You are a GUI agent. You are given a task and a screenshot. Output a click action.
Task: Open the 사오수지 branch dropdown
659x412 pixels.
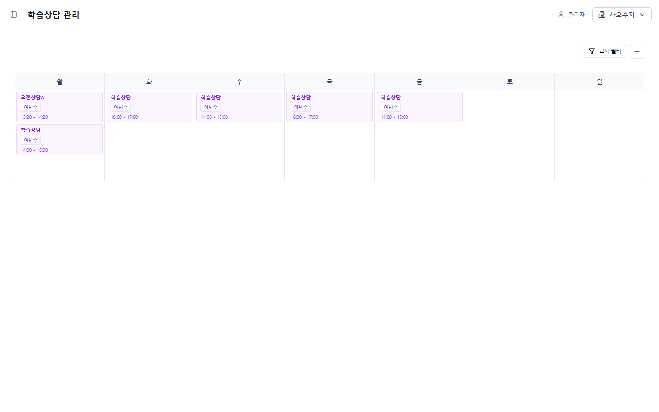[621, 15]
